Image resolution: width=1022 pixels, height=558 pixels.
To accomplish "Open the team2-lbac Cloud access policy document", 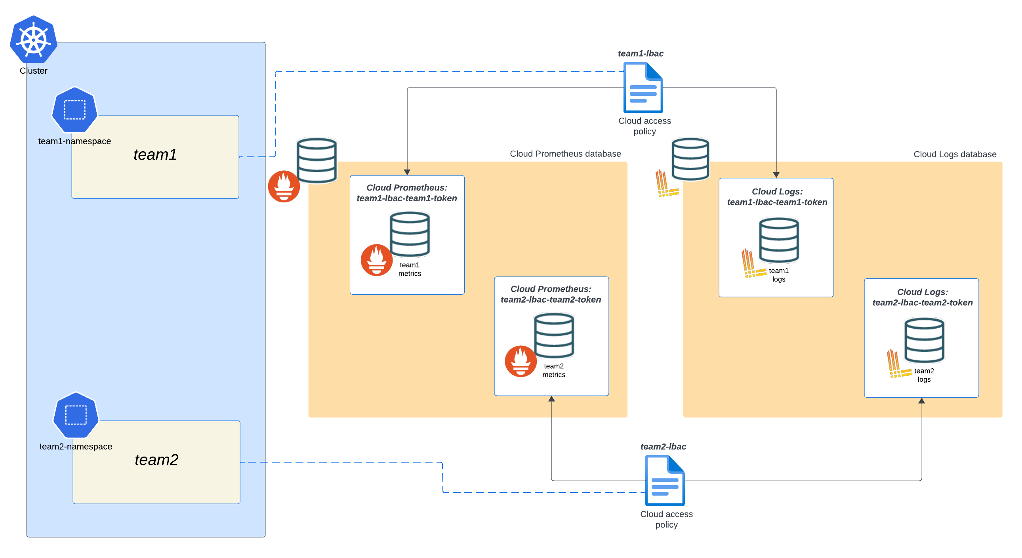I will click(665, 481).
